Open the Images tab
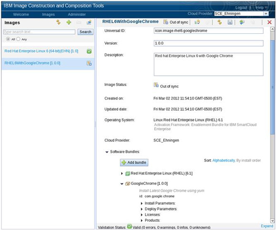276x230 pixels. pyautogui.click(x=49, y=14)
